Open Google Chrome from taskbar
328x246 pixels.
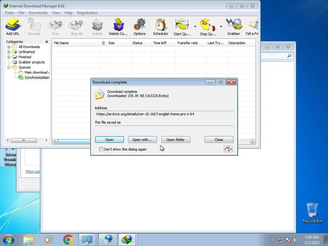coord(68,240)
